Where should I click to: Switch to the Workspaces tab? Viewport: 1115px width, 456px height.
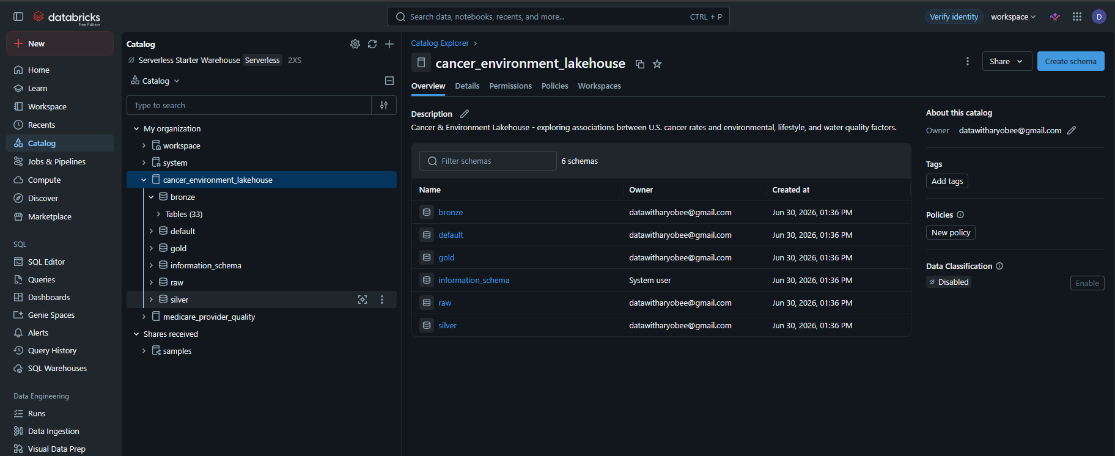(599, 86)
